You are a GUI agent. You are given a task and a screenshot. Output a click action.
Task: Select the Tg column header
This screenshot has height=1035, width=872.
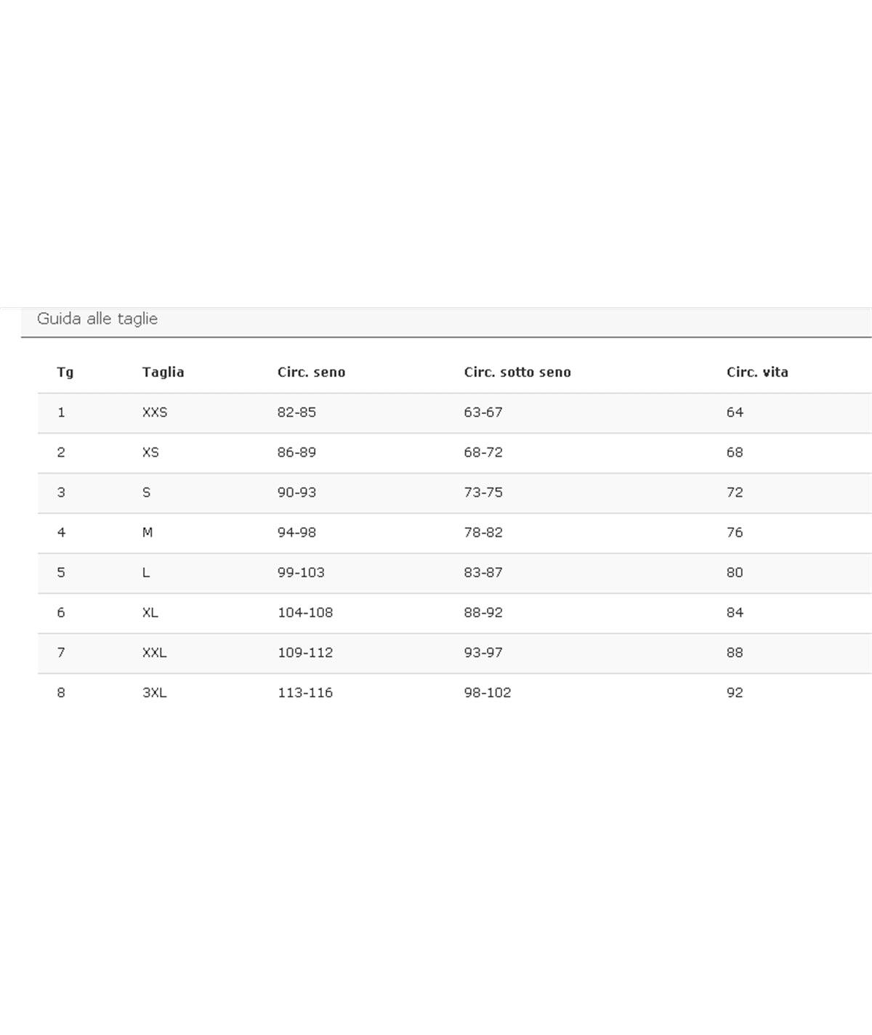[x=65, y=372]
